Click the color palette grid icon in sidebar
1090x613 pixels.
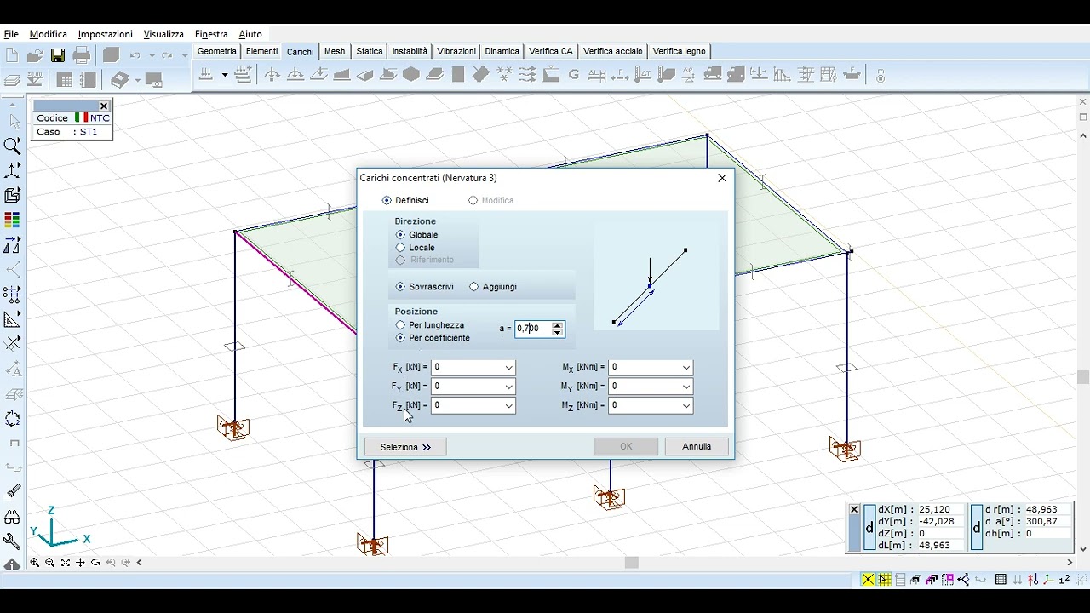coord(12,221)
